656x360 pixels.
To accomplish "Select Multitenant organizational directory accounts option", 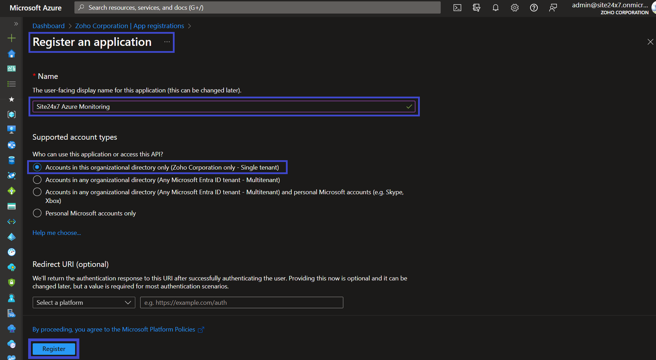I will 37,180.
